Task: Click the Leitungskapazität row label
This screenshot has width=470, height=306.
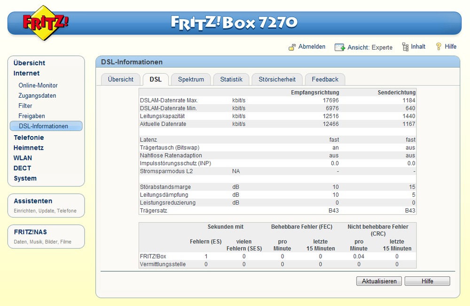Action: [163, 116]
